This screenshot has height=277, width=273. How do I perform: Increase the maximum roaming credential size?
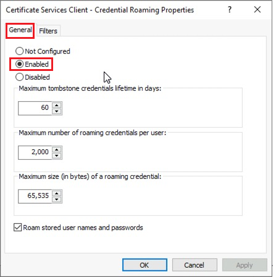click(57, 193)
